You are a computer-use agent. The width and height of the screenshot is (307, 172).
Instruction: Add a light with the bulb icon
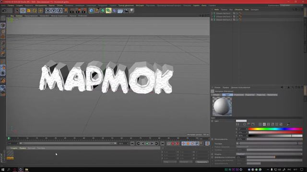click(132, 10)
